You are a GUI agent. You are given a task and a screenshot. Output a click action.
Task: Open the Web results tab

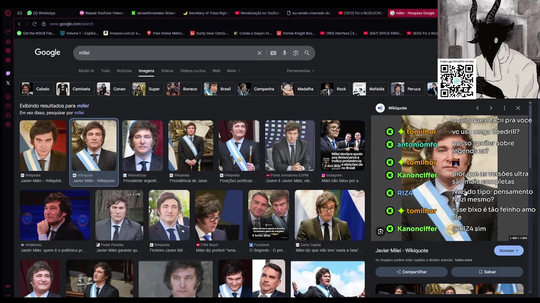pos(216,71)
